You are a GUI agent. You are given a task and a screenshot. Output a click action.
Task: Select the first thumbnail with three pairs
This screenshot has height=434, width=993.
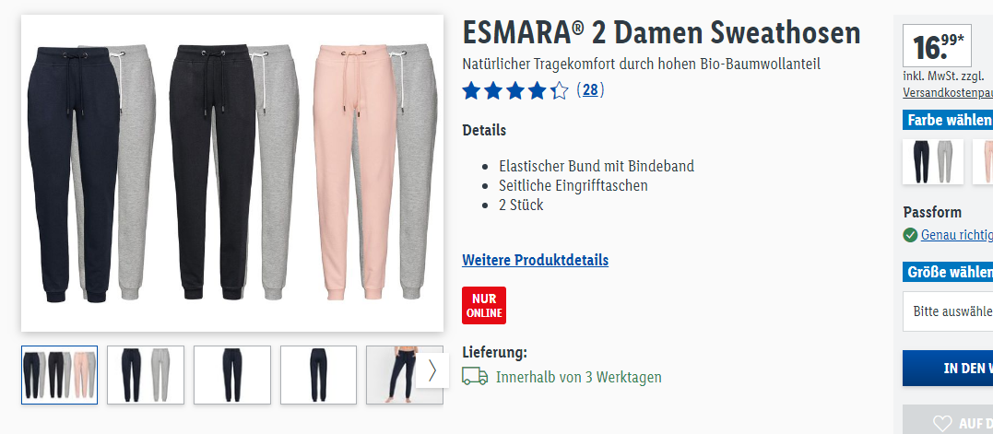pos(60,374)
